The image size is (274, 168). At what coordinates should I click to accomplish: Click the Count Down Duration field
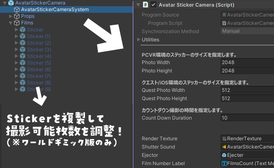(247, 118)
